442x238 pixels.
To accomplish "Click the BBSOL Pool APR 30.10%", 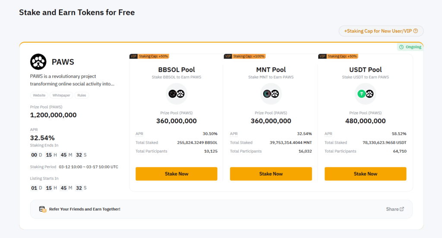I will 210,134.
